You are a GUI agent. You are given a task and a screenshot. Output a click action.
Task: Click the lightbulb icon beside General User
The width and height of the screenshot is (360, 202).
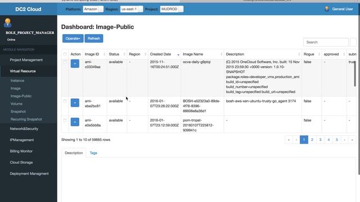click(327, 9)
